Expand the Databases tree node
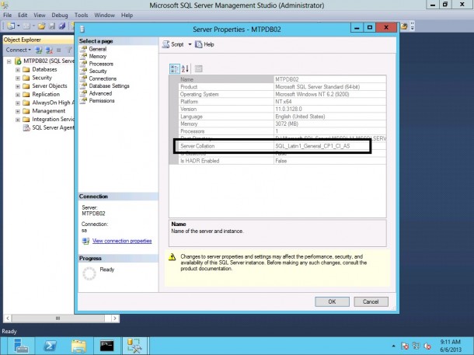The width and height of the screenshot is (474, 355). pyautogui.click(x=18, y=70)
